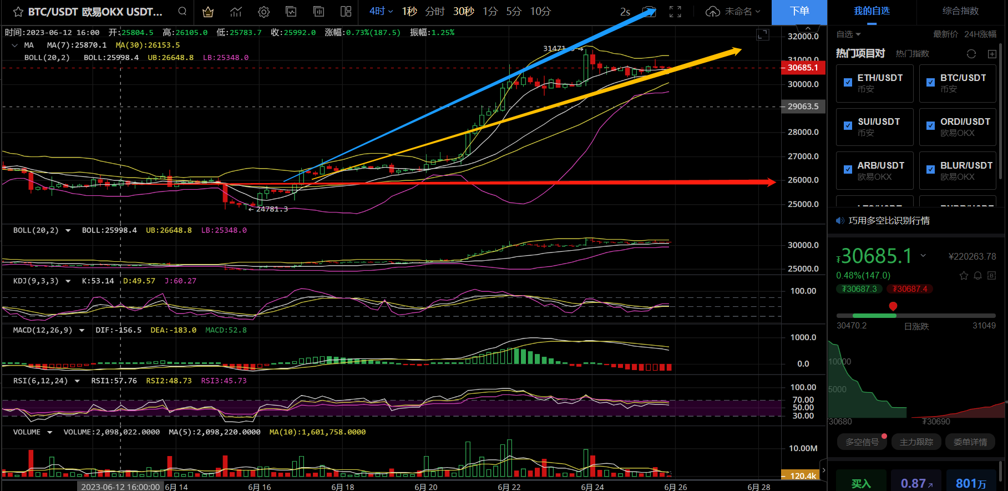Click the fullscreen icon in top toolbar

click(675, 12)
